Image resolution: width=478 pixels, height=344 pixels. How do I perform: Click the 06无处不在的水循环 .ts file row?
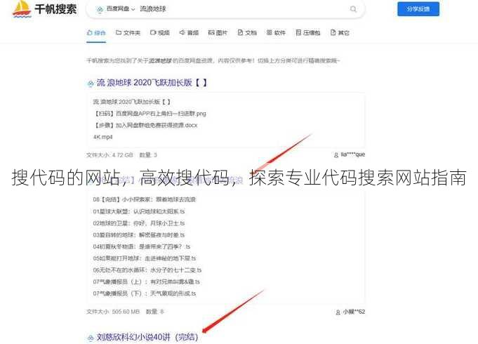tap(147, 270)
